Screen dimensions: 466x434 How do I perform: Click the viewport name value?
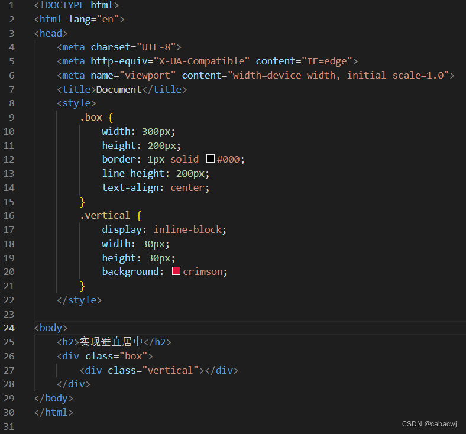click(x=147, y=76)
